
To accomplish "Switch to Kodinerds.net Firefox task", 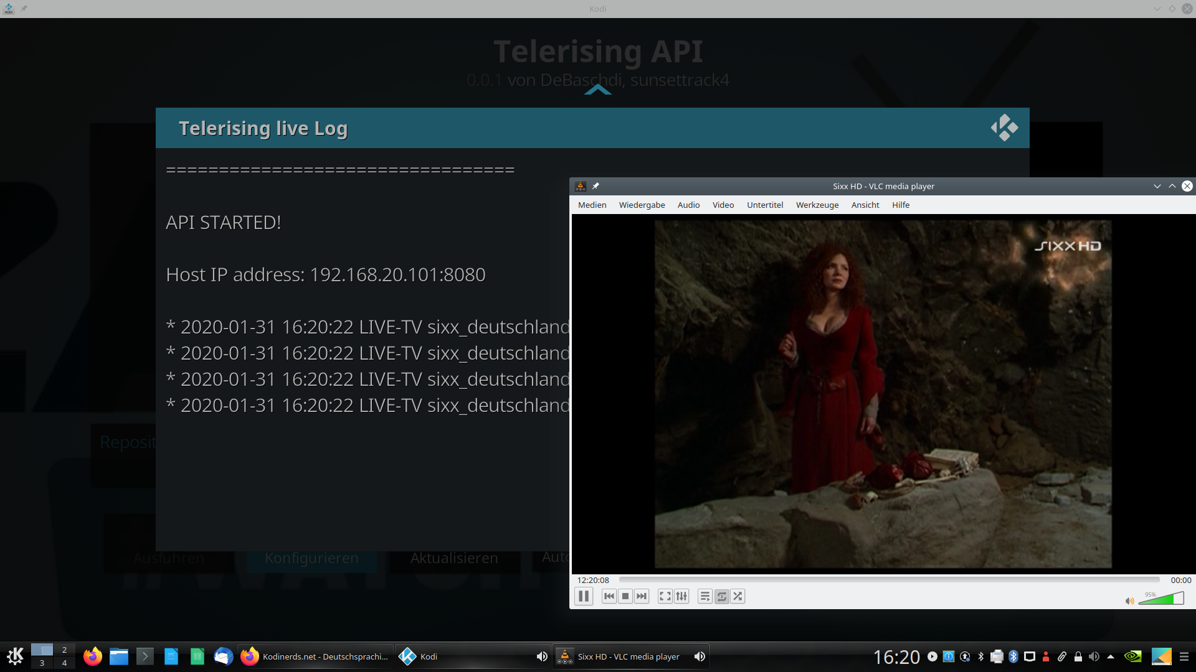I will pos(316,656).
